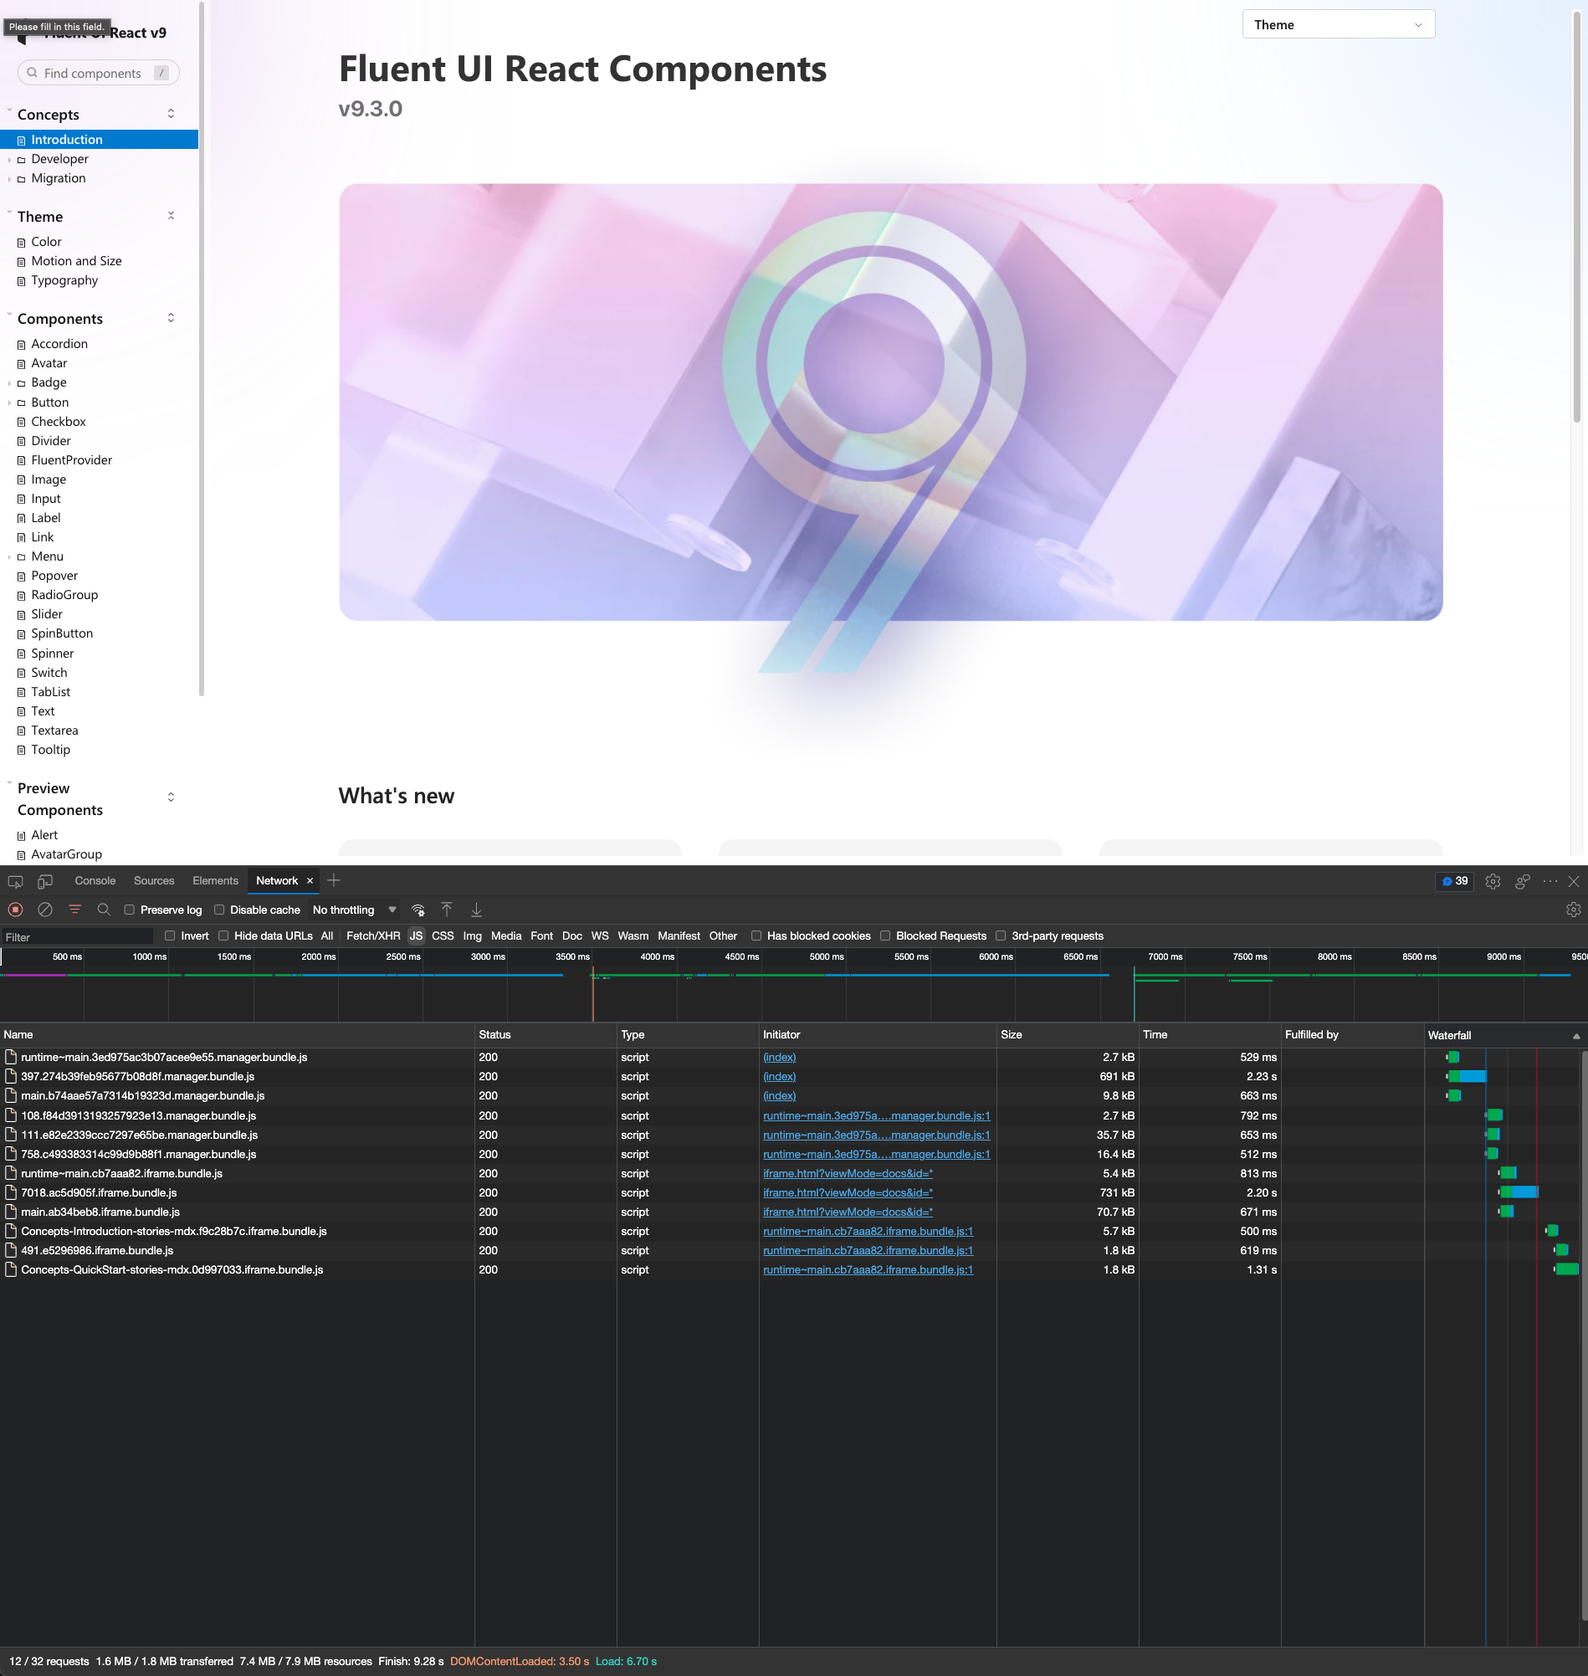1588x1676 pixels.
Task: Toggle device emulation icon
Action: [45, 881]
